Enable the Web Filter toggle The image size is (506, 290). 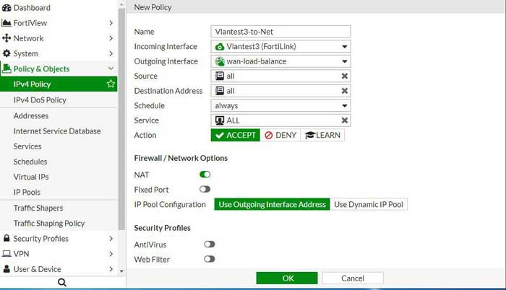pos(210,259)
